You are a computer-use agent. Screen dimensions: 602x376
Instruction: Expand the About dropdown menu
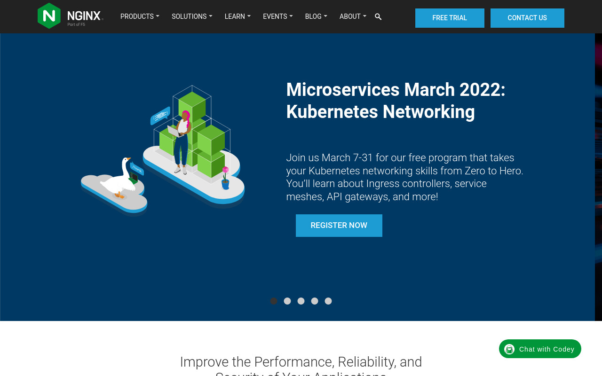point(353,16)
